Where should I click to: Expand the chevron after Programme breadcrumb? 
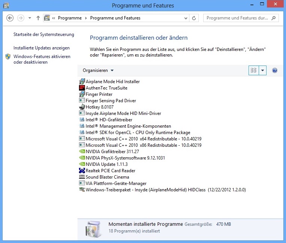pos(86,18)
